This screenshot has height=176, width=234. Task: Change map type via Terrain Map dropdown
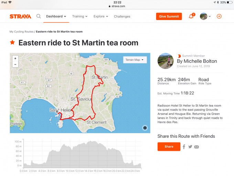coord(135,60)
